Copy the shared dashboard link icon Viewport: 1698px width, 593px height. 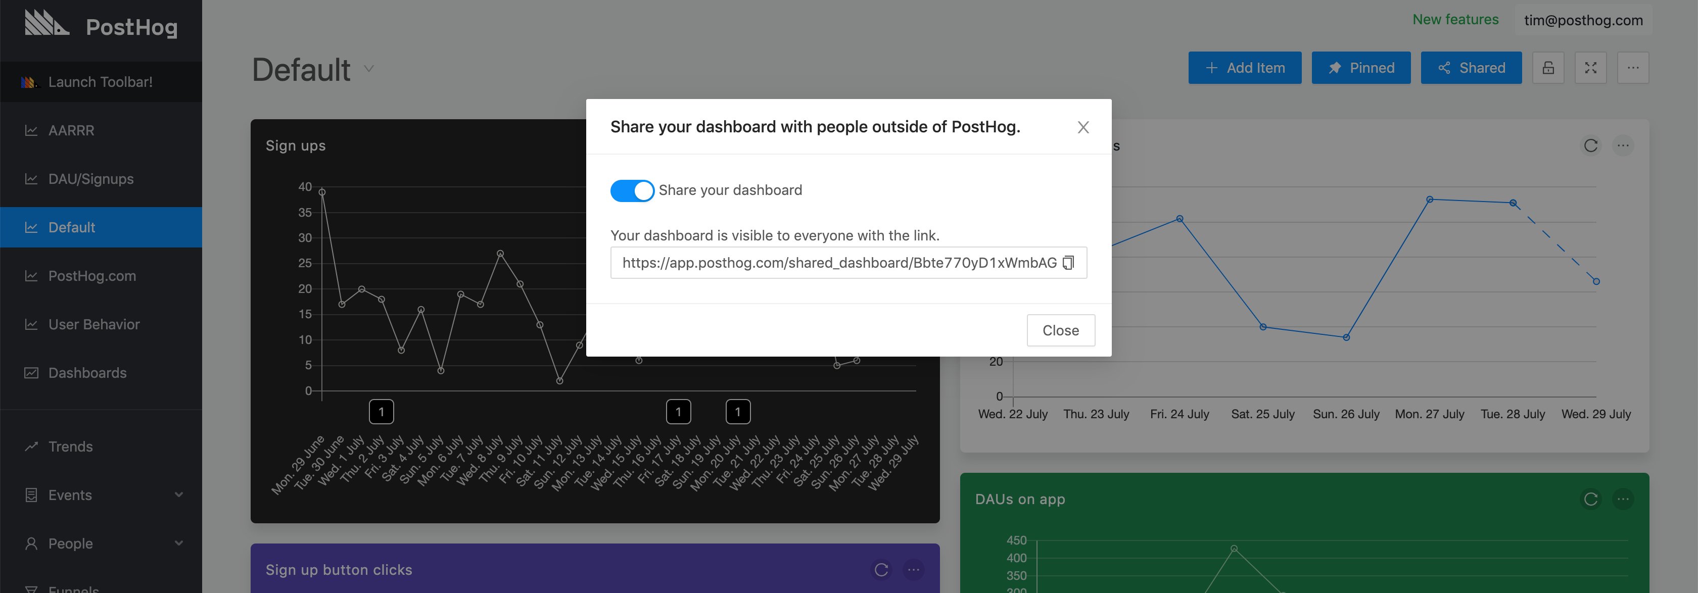coord(1068,263)
